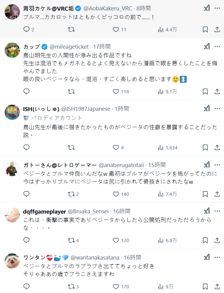Viewport: 224px width, 293px height.
Task: Like the ISH(いっしゅ) parody account post
Action: (116, 148)
